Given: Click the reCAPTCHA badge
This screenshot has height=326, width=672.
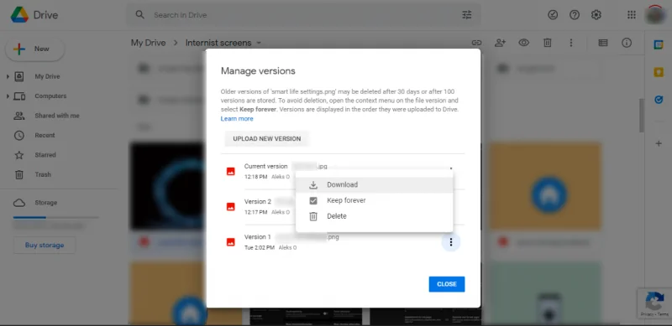Looking at the screenshot, I should [x=654, y=303].
